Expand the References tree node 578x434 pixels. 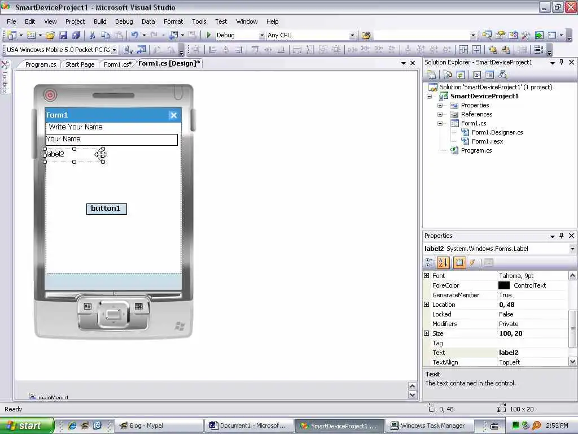click(x=440, y=114)
